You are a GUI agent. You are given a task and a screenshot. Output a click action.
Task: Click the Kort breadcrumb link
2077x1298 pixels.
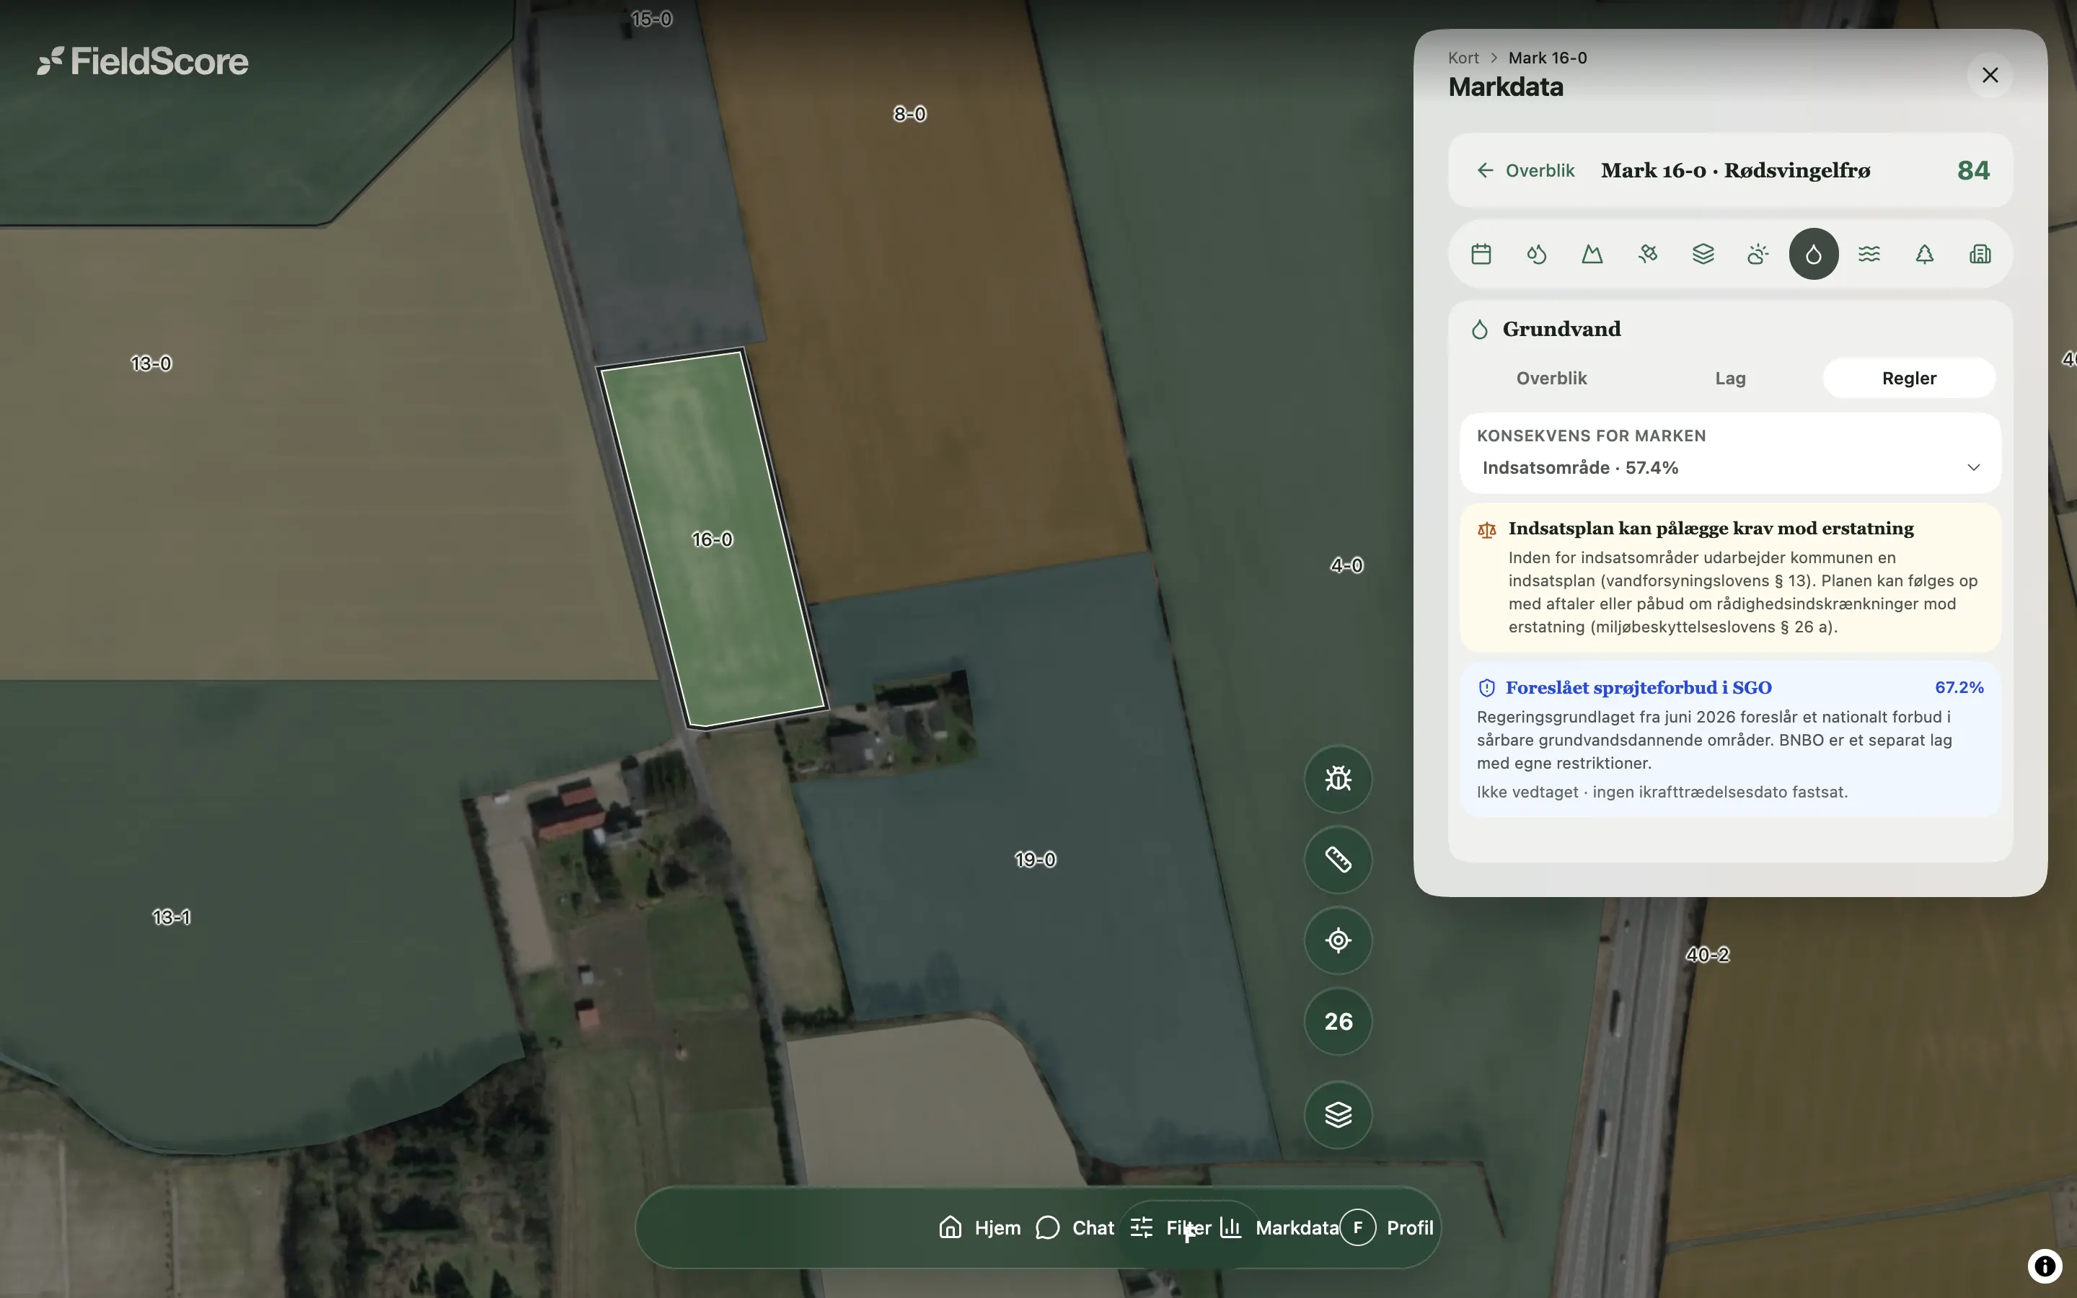point(1463,58)
